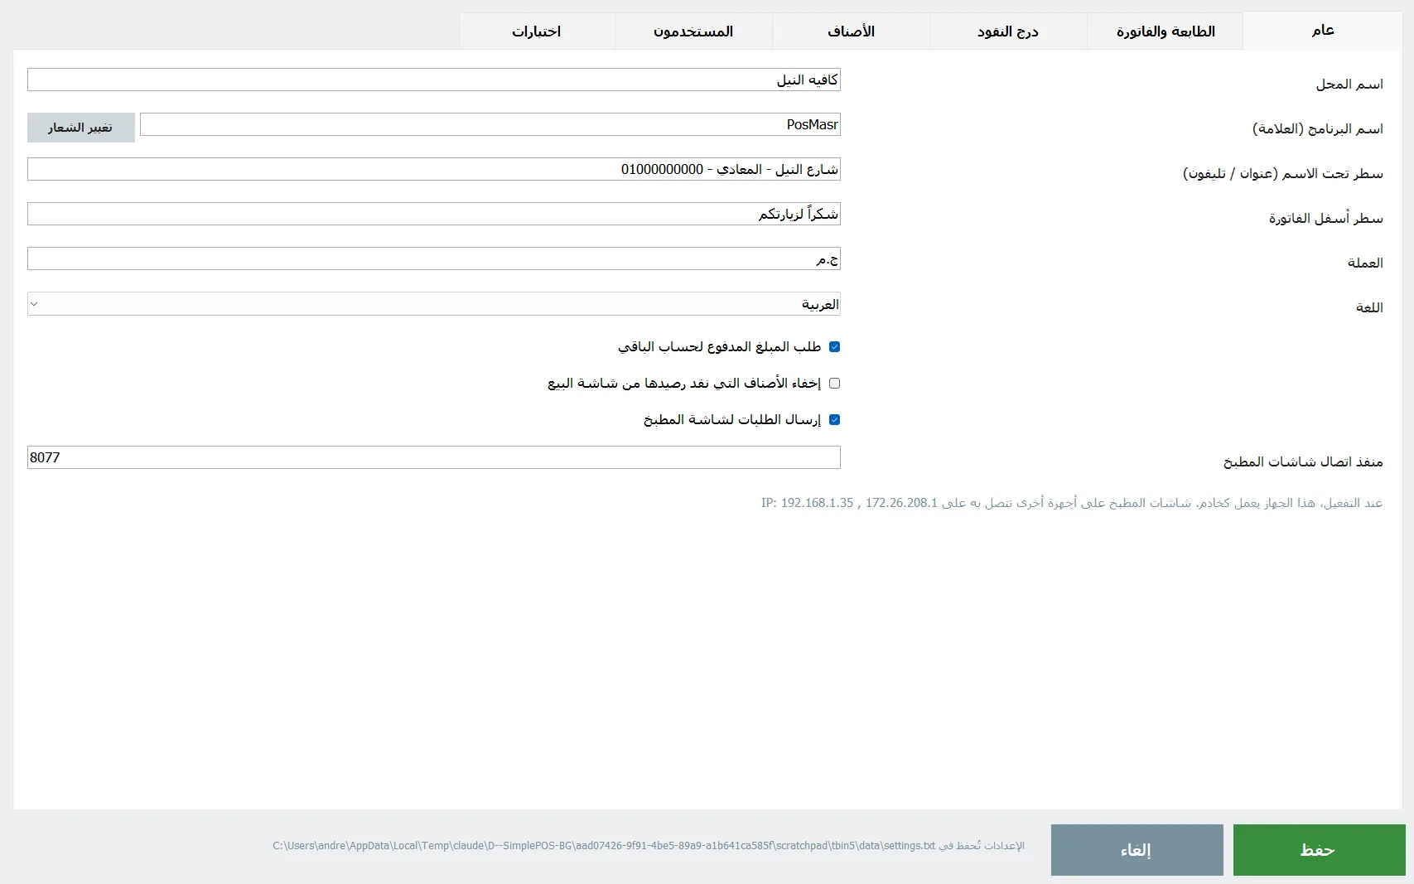Click the العملة label
Screen dimensions: 1414x884
1365,263
